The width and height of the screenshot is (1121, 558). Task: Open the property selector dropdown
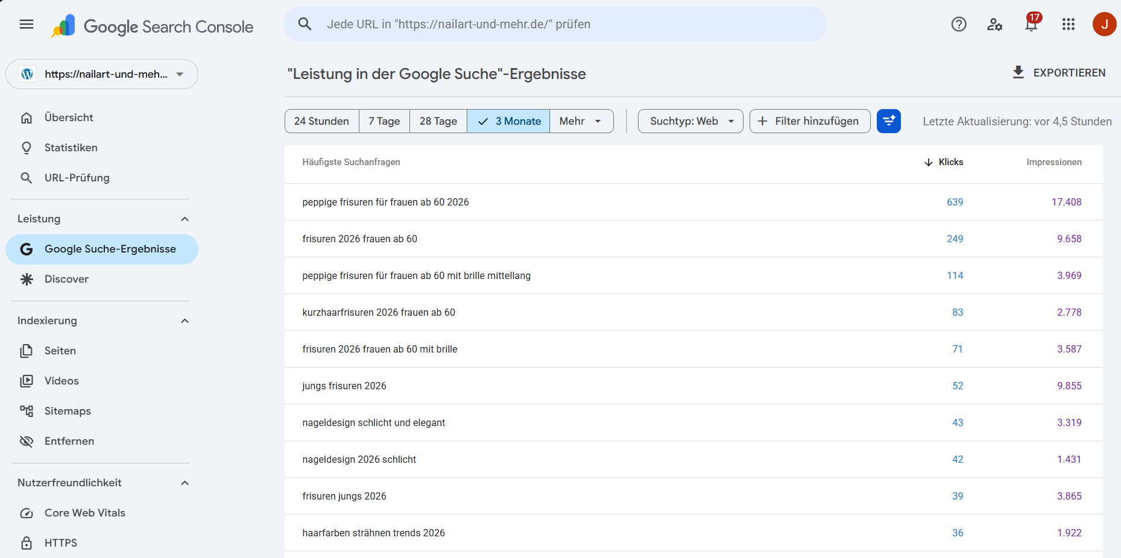coord(102,74)
